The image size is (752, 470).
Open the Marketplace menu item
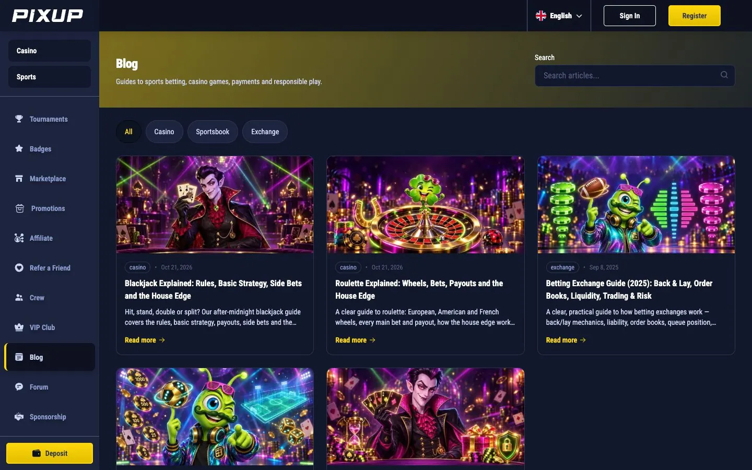click(50, 179)
